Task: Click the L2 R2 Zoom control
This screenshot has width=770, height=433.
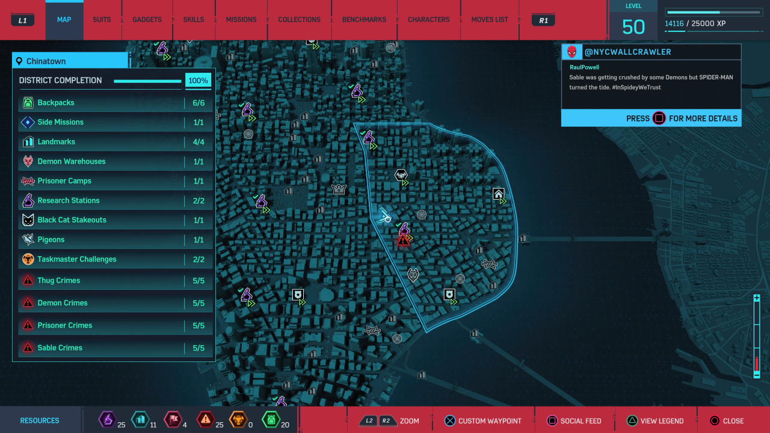Action: (389, 421)
